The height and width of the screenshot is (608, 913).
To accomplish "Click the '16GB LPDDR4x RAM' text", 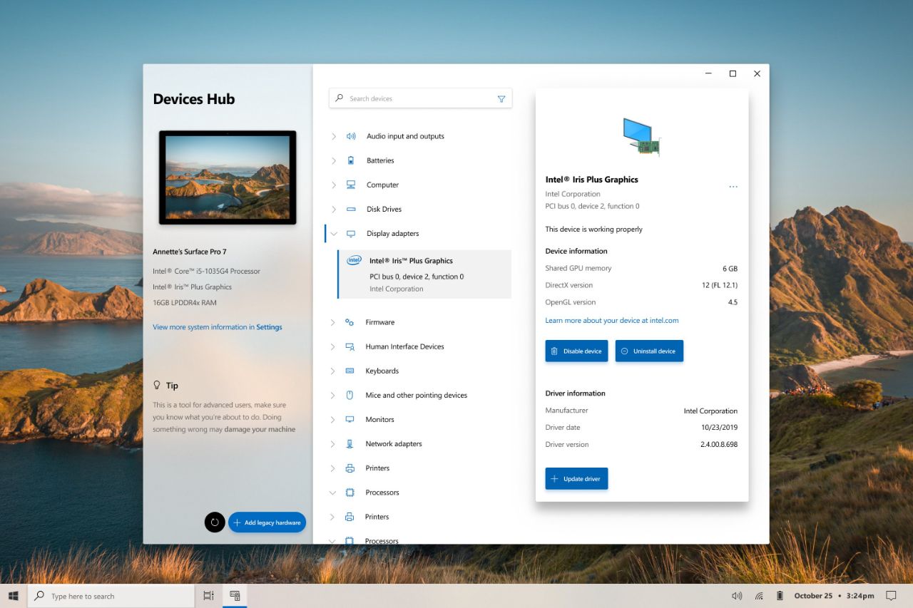I will (x=185, y=303).
